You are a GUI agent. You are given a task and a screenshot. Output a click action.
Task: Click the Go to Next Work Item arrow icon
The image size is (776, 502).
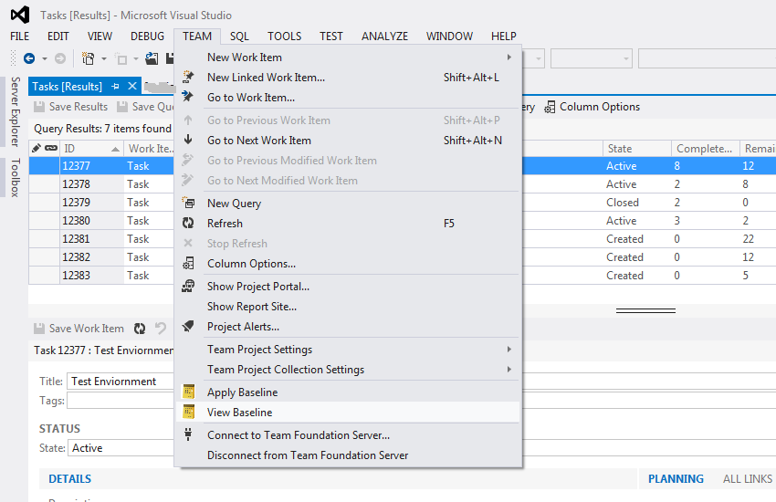coord(188,140)
